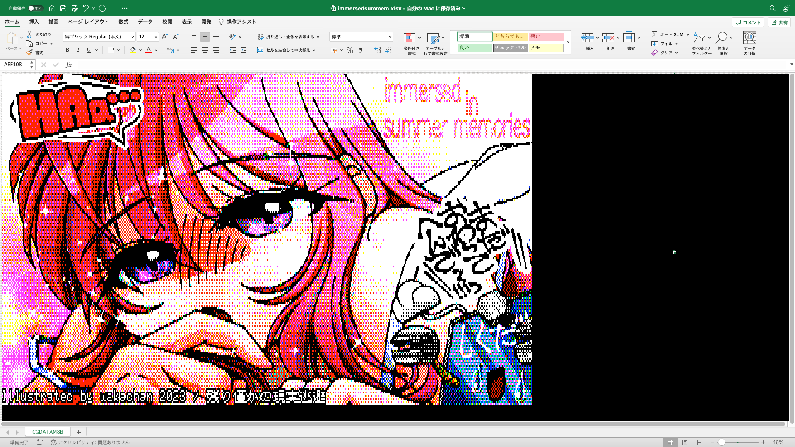
Task: Toggle middle vertical alignment
Action: click(205, 36)
